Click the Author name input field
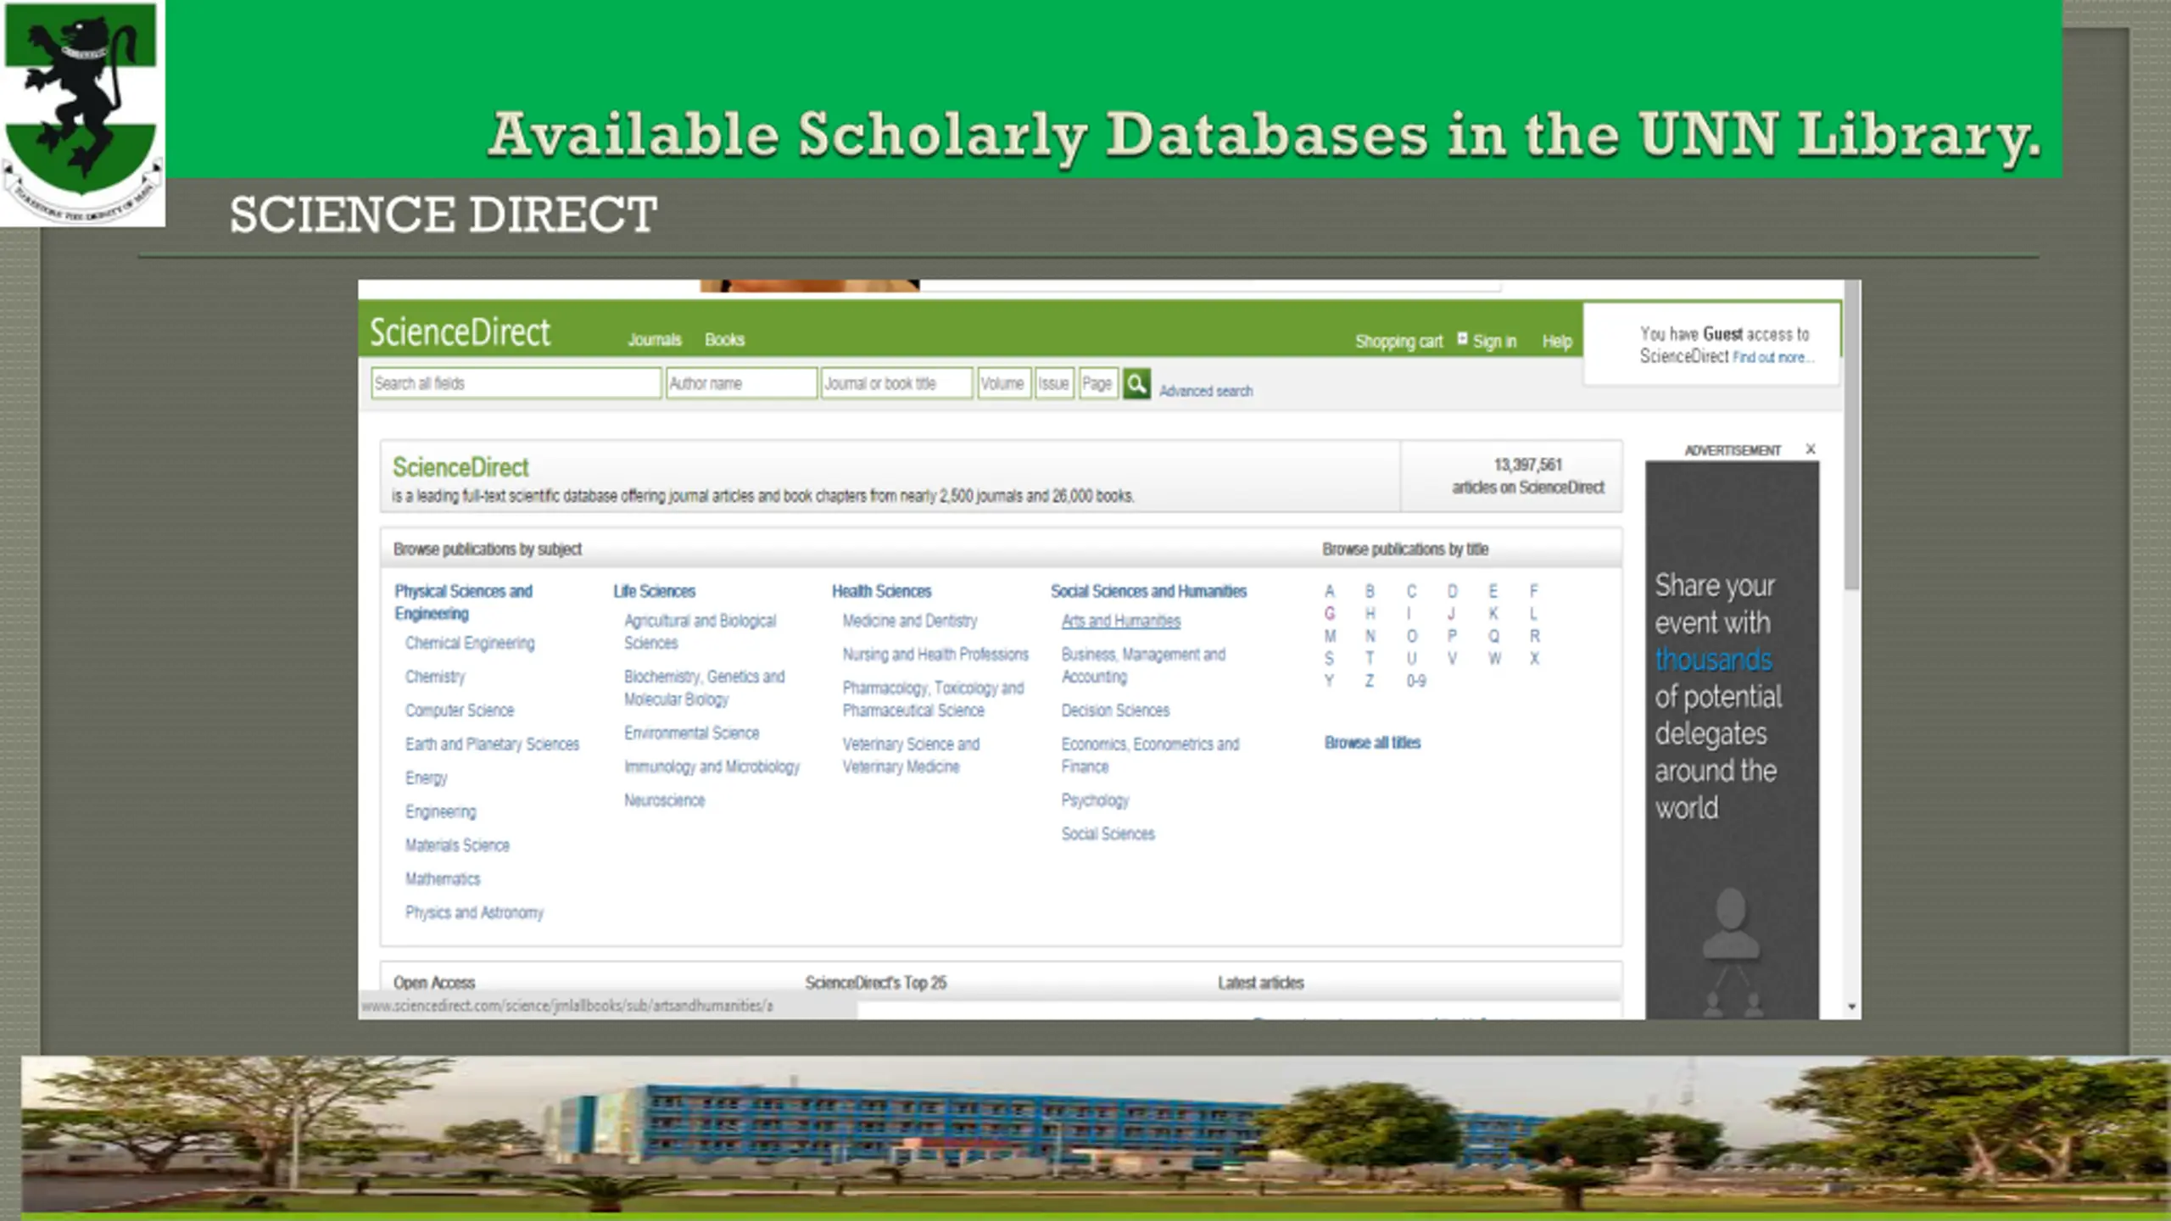 741,383
